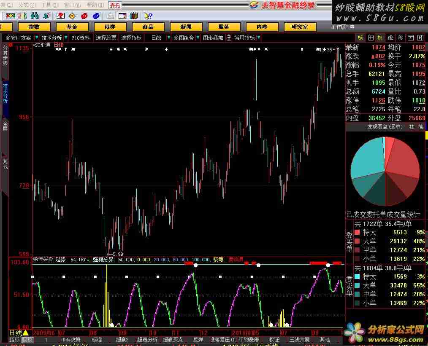Viewport: 428px width, 346px height.
Task: Select the 技术分析 side tab
Action: click(x=5, y=94)
